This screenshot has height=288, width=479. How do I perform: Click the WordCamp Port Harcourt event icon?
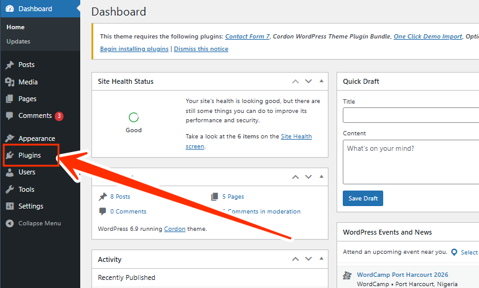coord(347,275)
